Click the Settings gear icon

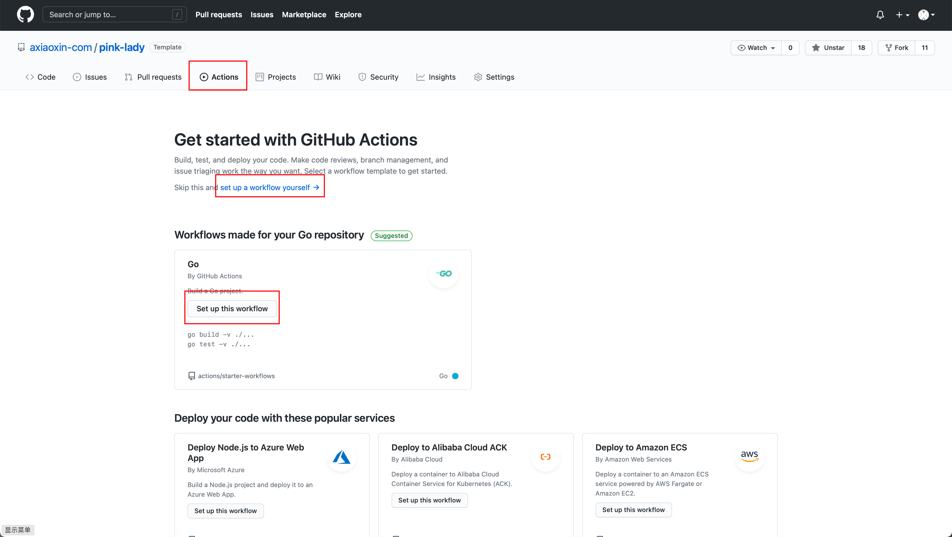point(478,77)
